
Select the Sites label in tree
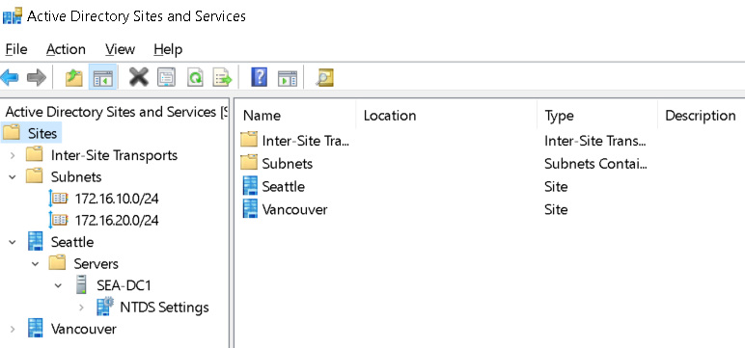point(42,133)
